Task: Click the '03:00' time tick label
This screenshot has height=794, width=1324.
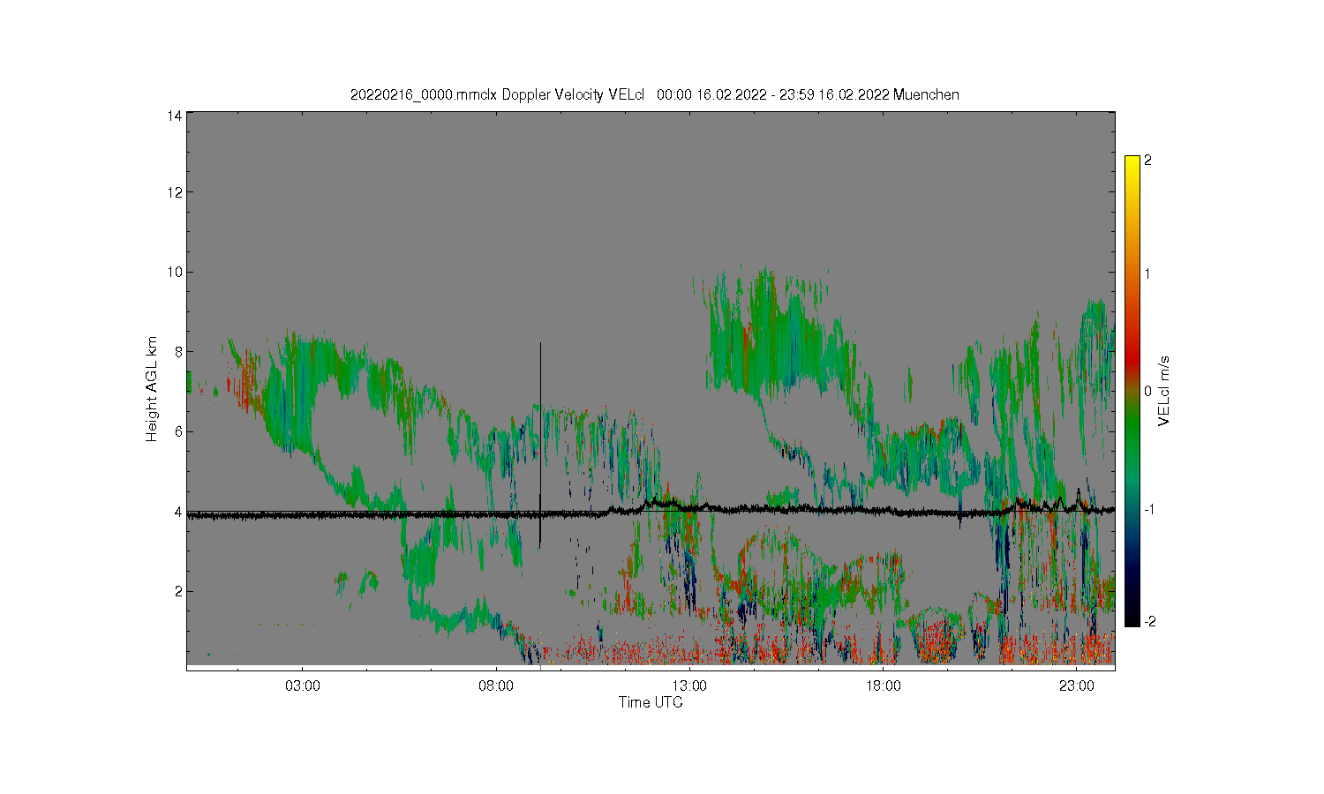Action: [x=303, y=685]
